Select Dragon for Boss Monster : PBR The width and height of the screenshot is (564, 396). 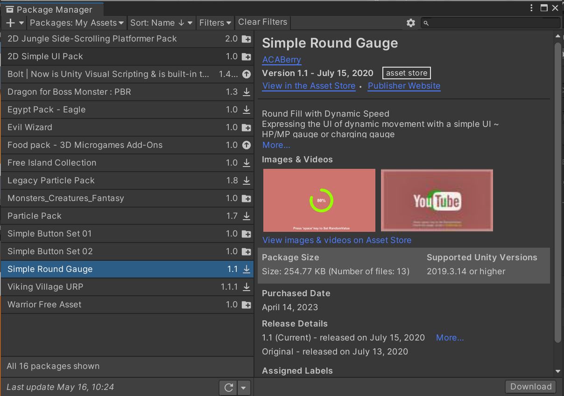127,92
